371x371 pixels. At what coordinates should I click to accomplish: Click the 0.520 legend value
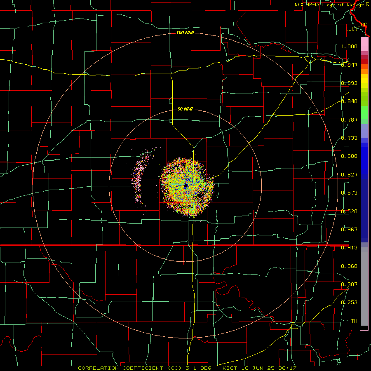pos(349,211)
